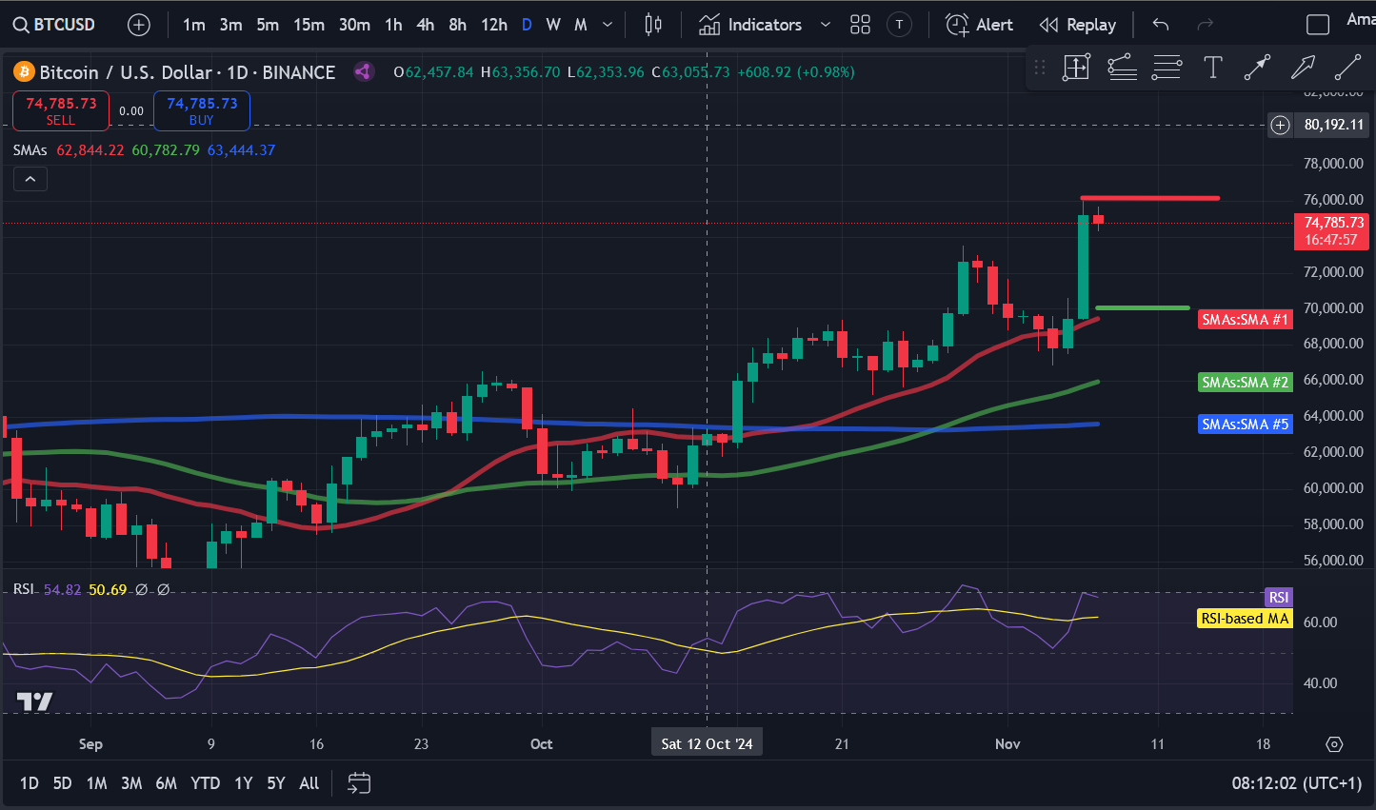
Task: Open the time axis settings gear
Action: [1334, 744]
